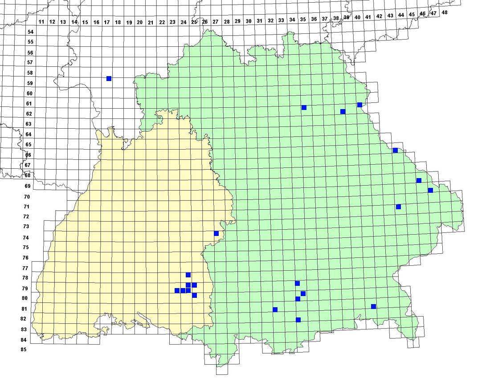Viewport: 490px width, 378px height.
Task: Click row label 58
Action: pyautogui.click(x=30, y=73)
